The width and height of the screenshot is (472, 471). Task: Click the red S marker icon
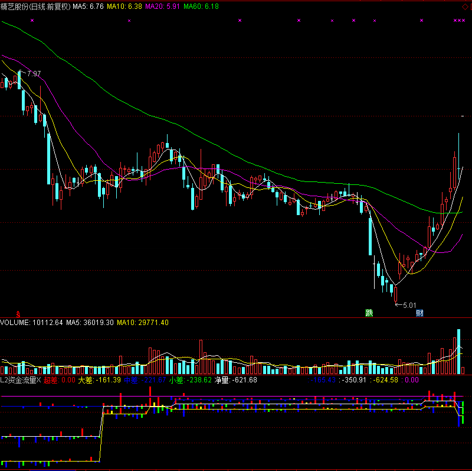(x=18, y=314)
